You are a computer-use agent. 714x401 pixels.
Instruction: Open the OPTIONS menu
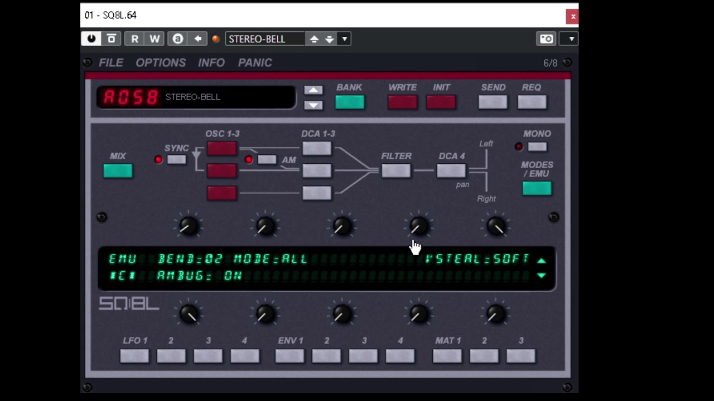pos(161,63)
